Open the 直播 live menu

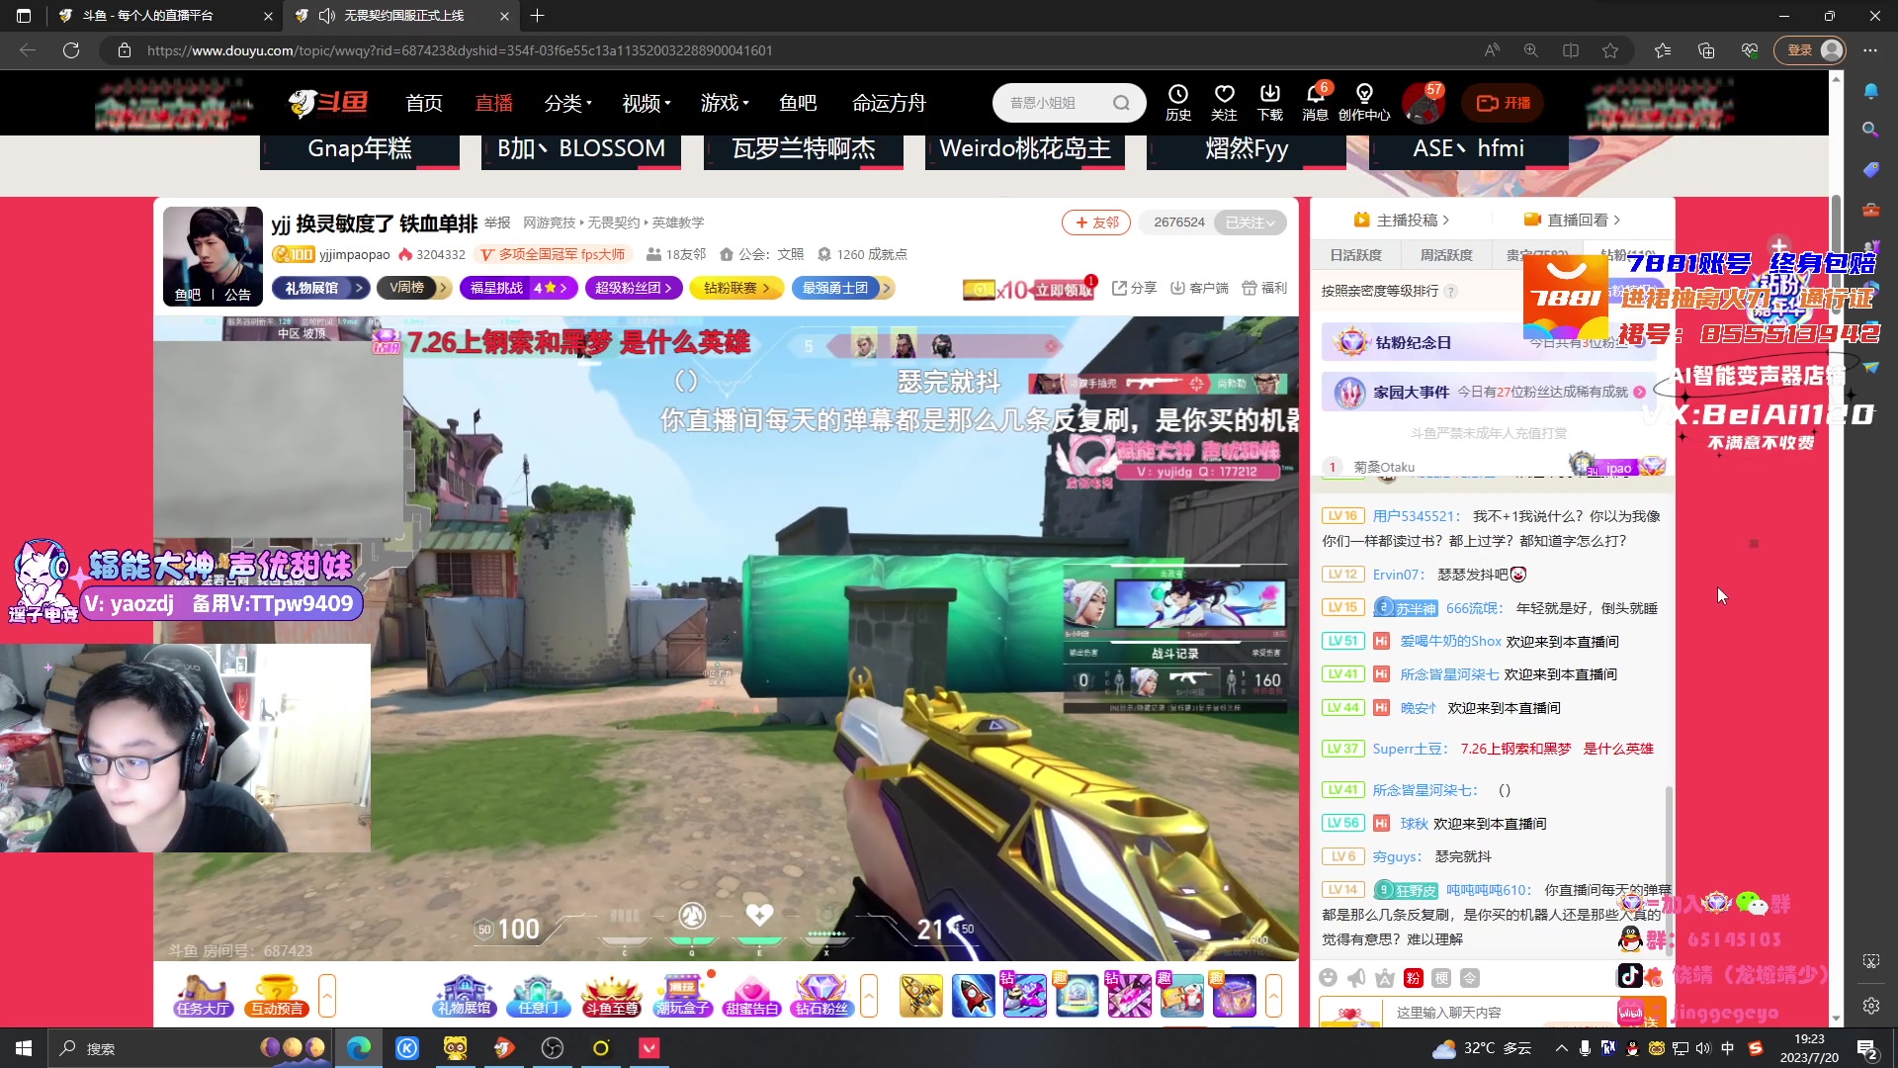coord(494,103)
